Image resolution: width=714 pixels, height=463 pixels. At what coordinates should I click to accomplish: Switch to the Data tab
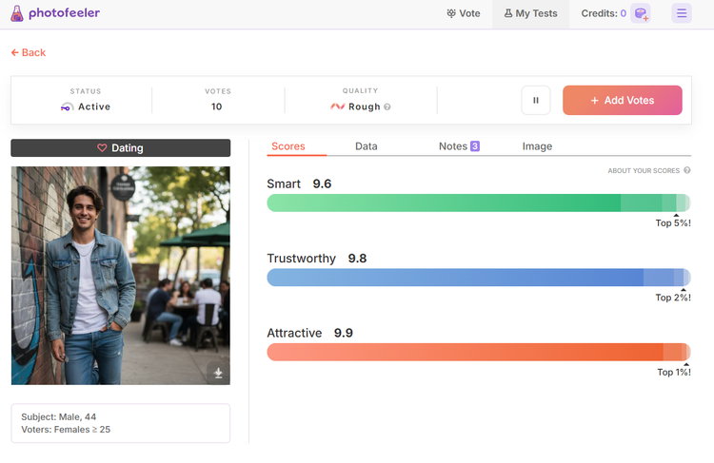pyautogui.click(x=366, y=146)
